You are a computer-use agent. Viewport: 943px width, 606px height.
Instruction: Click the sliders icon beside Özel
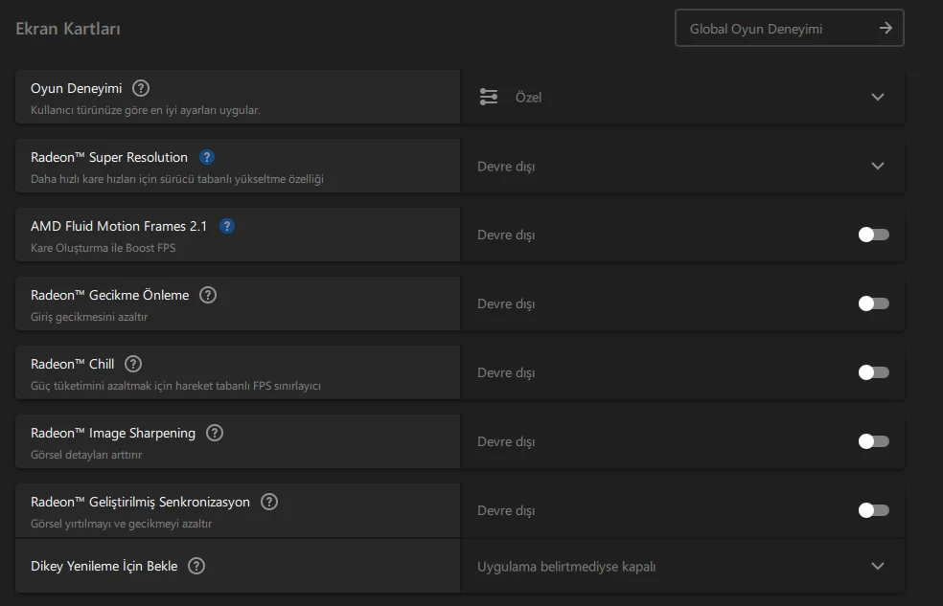[489, 97]
